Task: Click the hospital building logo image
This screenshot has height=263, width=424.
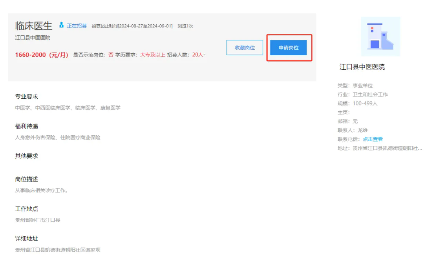Action: pyautogui.click(x=380, y=36)
